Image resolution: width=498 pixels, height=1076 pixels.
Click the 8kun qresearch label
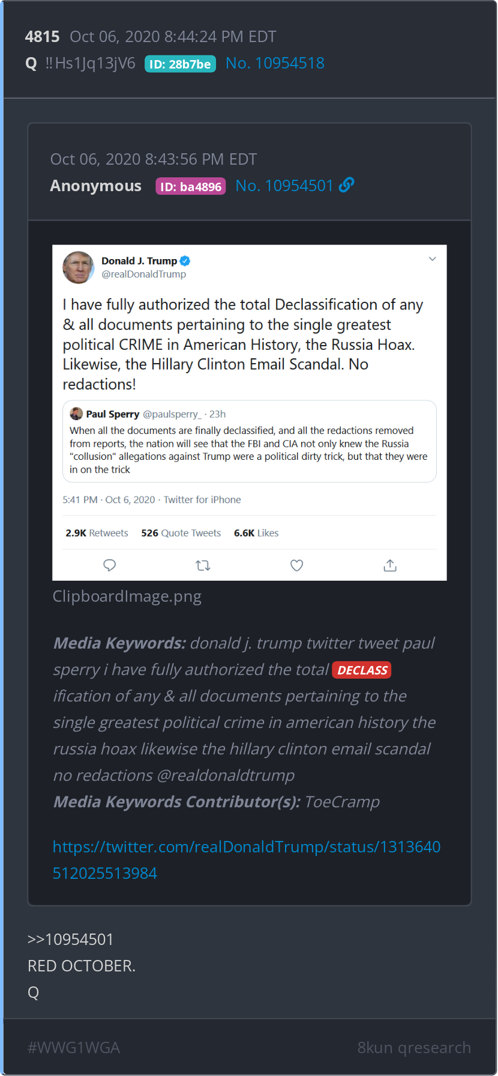pos(414,1047)
